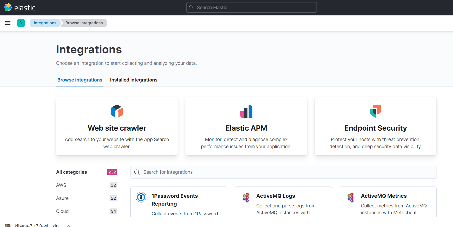The width and height of the screenshot is (453, 227).
Task: Click the magnifier icon in integrations search
Action: coord(137,172)
